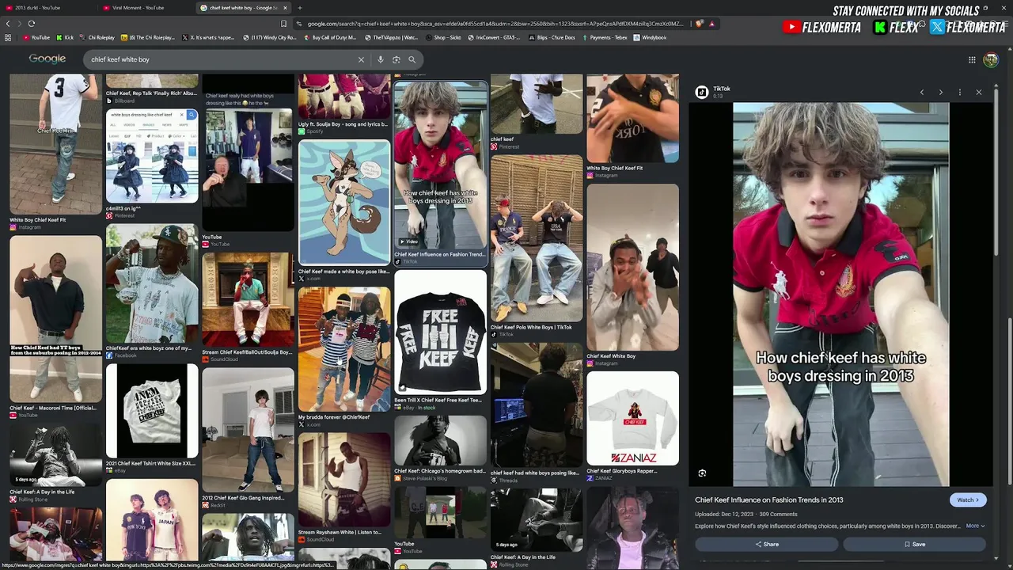Open search by image (Lens) icon
The image size is (1013, 570).
tap(396, 59)
